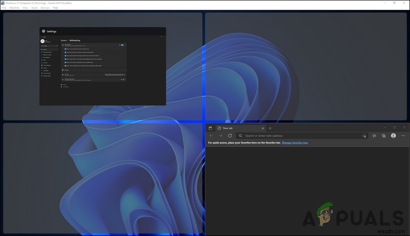
Task: Open the Favorites list icon in Edge
Action: (374, 136)
